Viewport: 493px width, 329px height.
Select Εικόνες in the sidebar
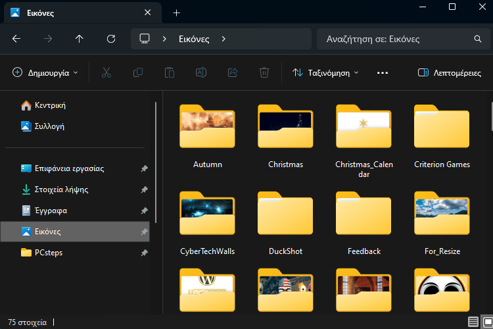[76, 232]
